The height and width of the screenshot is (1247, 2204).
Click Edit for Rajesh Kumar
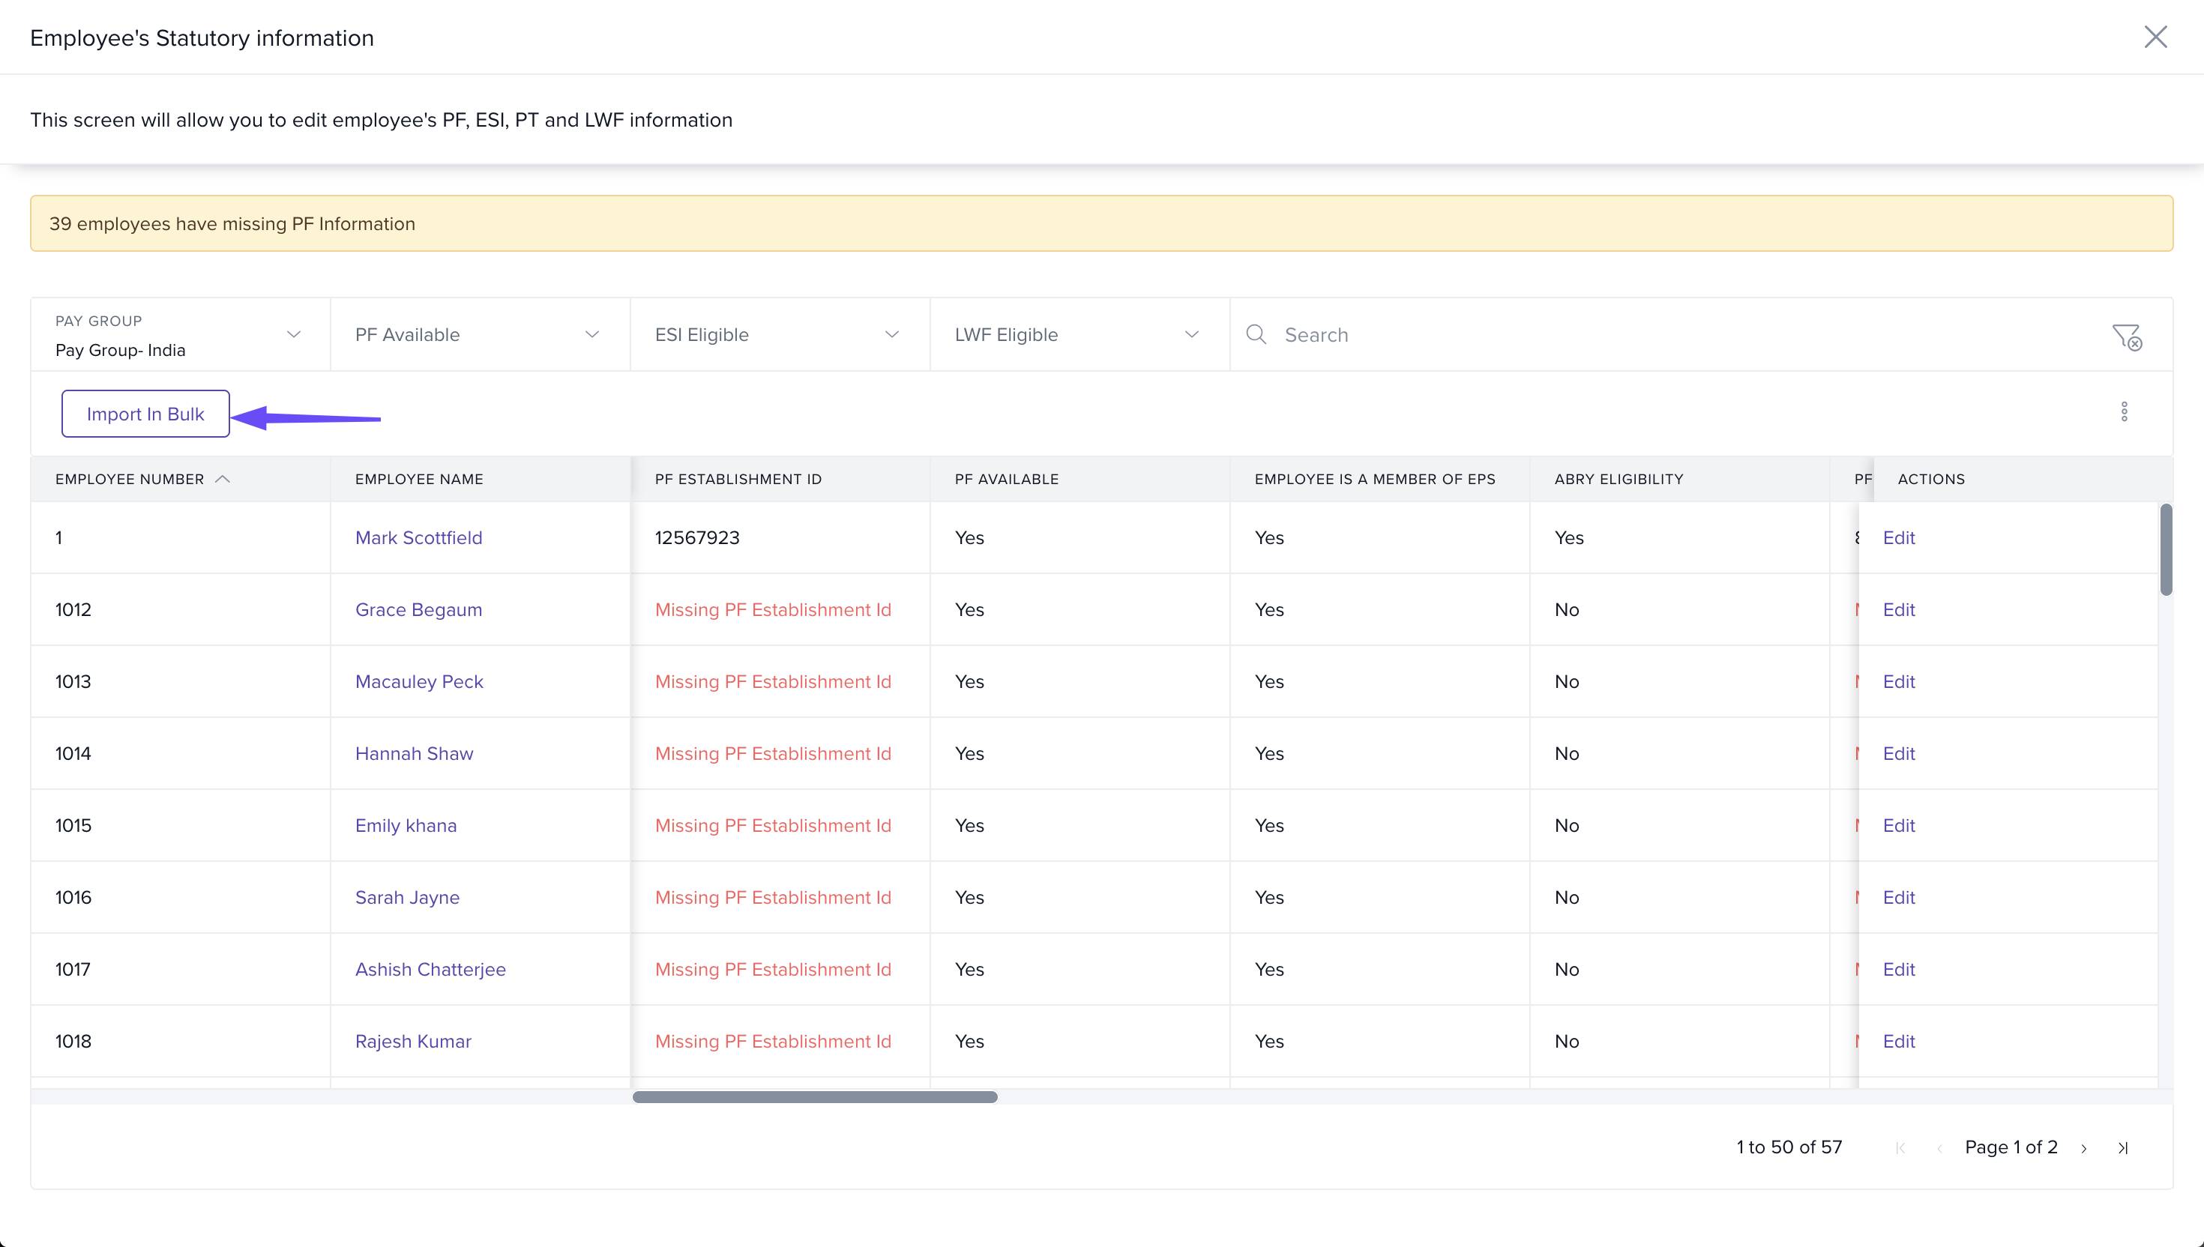click(1898, 1042)
